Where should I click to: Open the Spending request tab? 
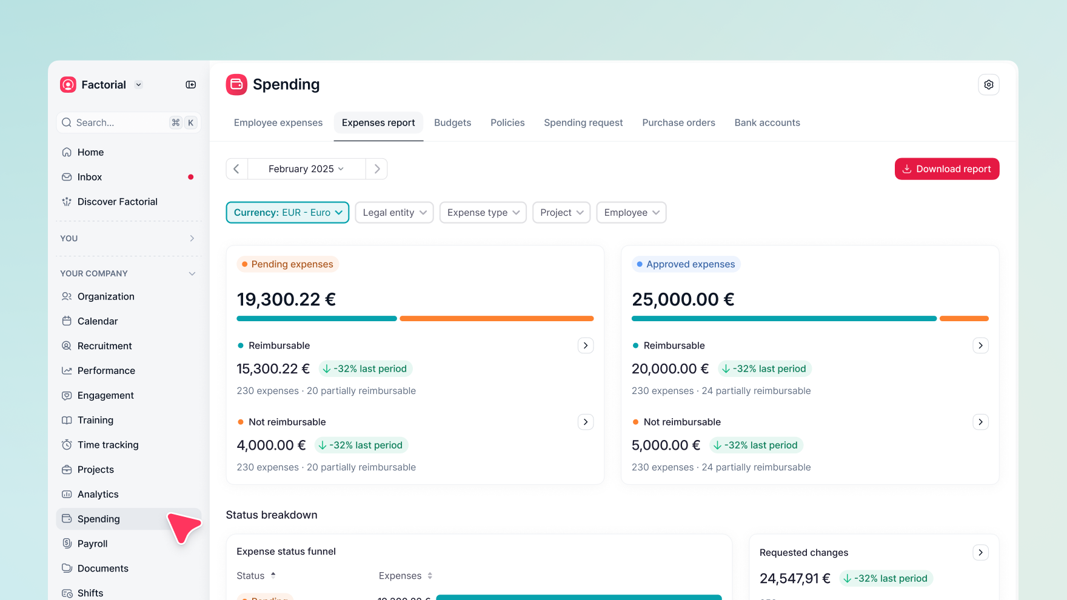click(x=583, y=123)
